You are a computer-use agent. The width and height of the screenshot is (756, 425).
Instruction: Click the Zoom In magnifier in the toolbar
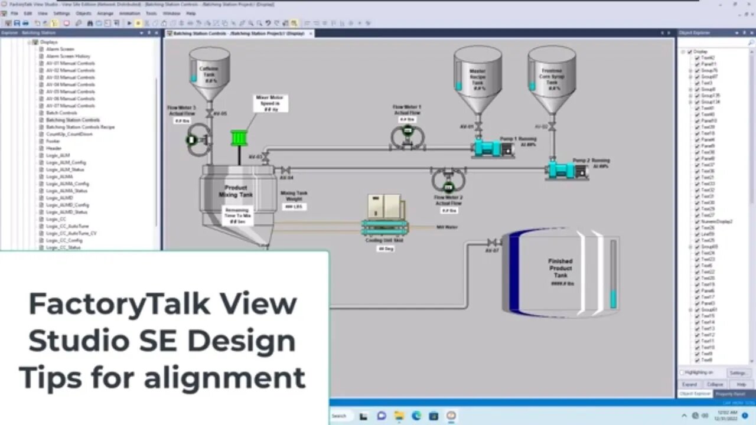pos(250,23)
